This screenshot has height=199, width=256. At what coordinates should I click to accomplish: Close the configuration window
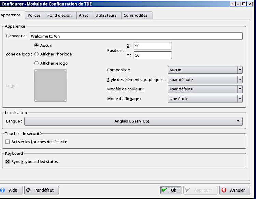250,4
